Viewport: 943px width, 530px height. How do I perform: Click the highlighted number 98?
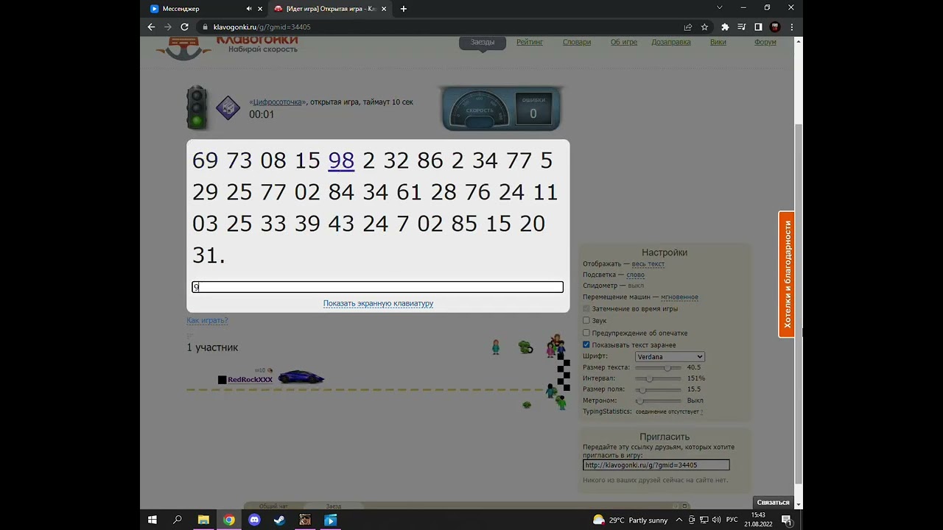click(x=341, y=160)
